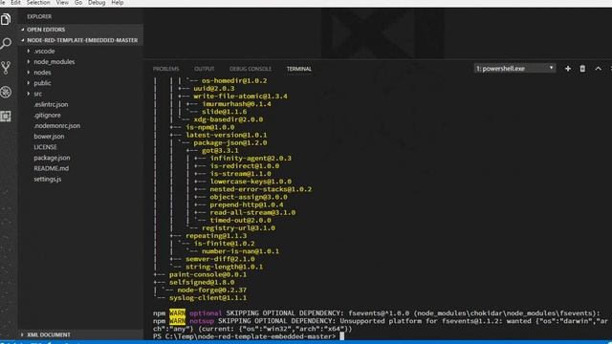
Task: Open README.md file
Action: pyautogui.click(x=51, y=168)
